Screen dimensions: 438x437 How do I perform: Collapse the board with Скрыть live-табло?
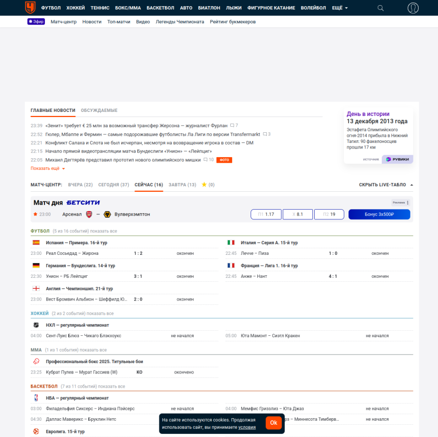pyautogui.click(x=386, y=185)
